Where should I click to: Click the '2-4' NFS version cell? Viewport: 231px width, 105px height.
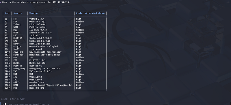click(31, 58)
